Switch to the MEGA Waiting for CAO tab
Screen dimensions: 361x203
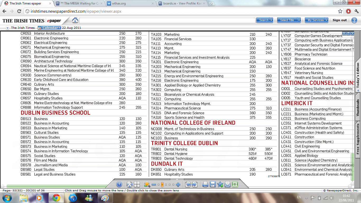click(x=79, y=3)
